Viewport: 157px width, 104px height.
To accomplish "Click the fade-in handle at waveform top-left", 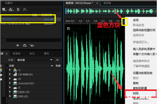I will click(69, 29).
